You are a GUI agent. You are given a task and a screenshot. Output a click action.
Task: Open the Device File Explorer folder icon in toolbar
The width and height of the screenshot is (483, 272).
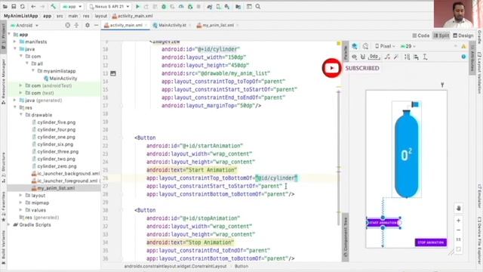tap(238, 7)
